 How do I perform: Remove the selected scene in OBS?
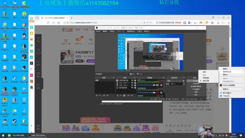(100, 95)
